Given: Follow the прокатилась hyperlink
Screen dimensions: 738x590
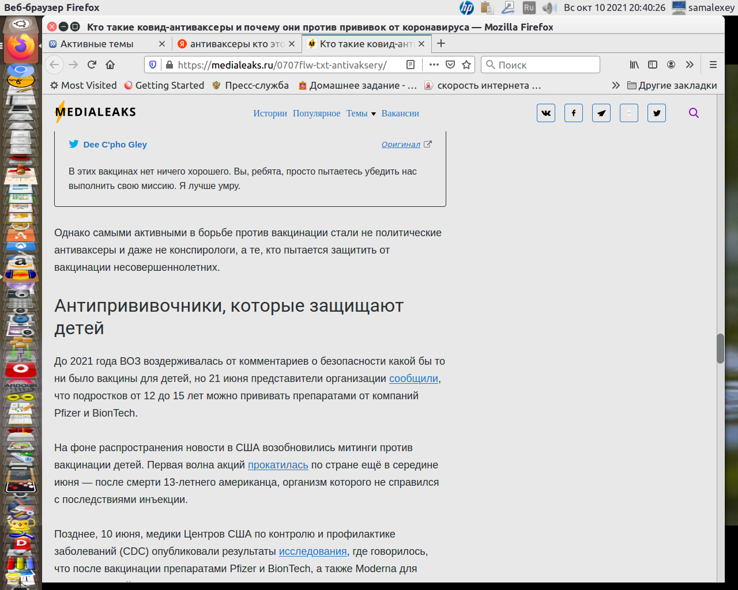Looking at the screenshot, I should (278, 465).
